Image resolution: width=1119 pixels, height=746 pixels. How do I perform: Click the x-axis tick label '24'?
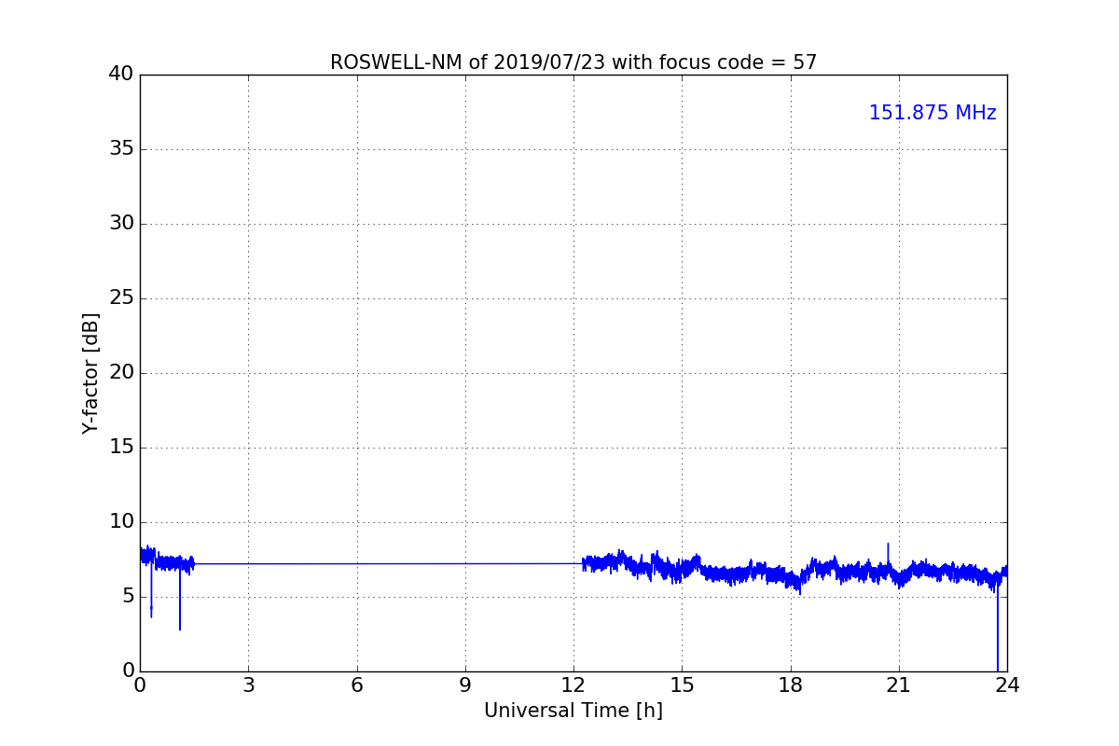point(1007,685)
